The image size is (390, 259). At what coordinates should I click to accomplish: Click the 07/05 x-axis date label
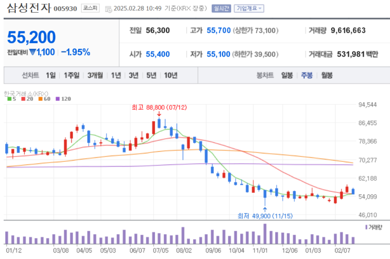click(161, 250)
